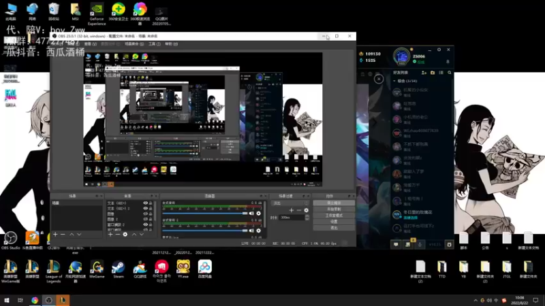Click the microphone icon at the bottom of League

point(420,245)
